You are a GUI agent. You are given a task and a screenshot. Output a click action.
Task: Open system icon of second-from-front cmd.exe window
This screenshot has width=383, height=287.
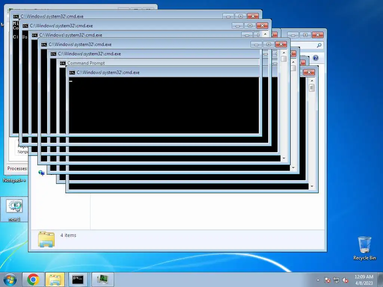click(25, 26)
